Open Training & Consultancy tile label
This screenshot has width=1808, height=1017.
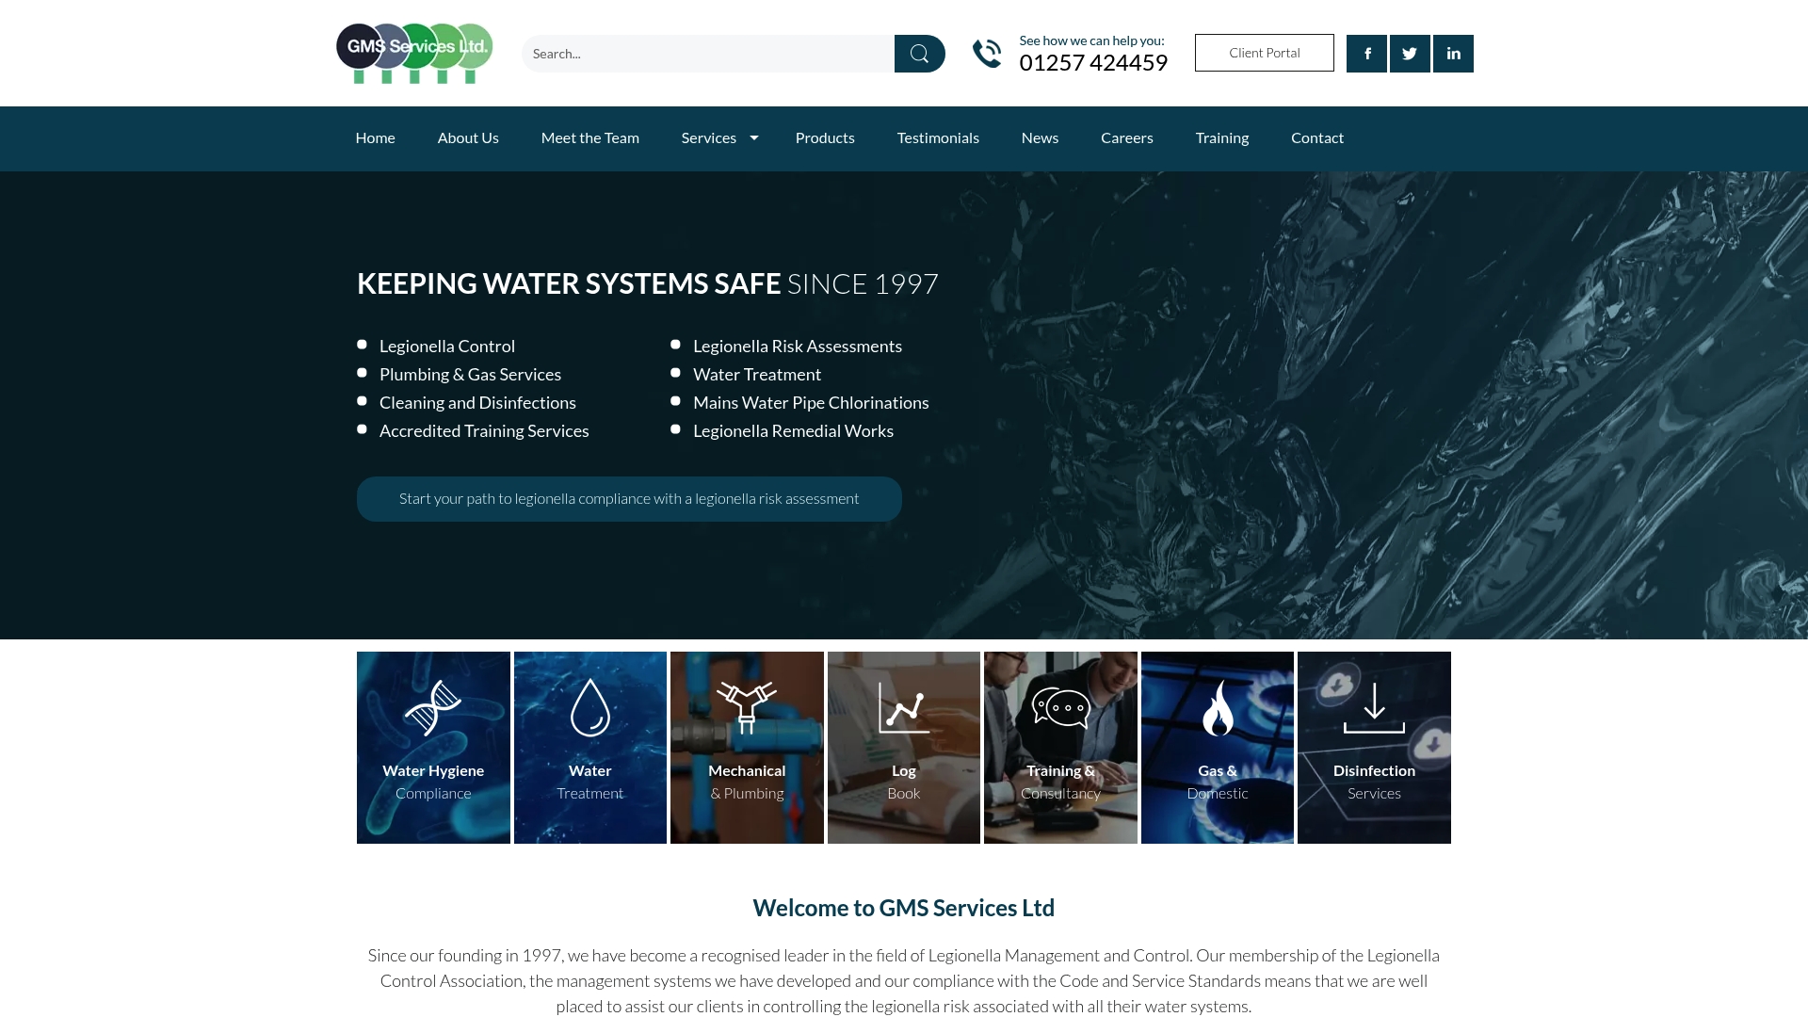1060,782
